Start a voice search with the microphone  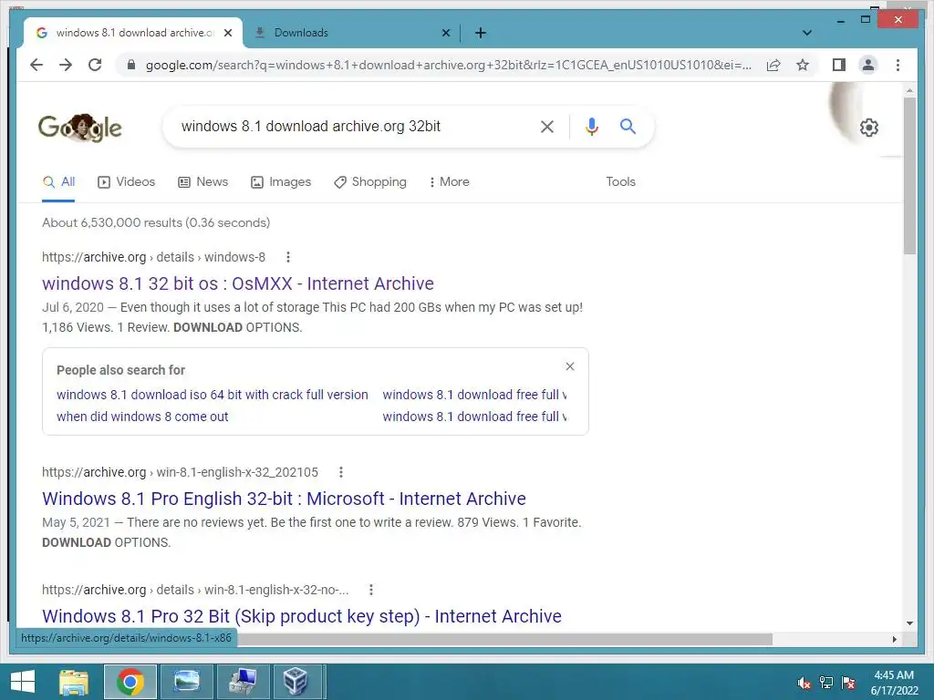click(591, 126)
